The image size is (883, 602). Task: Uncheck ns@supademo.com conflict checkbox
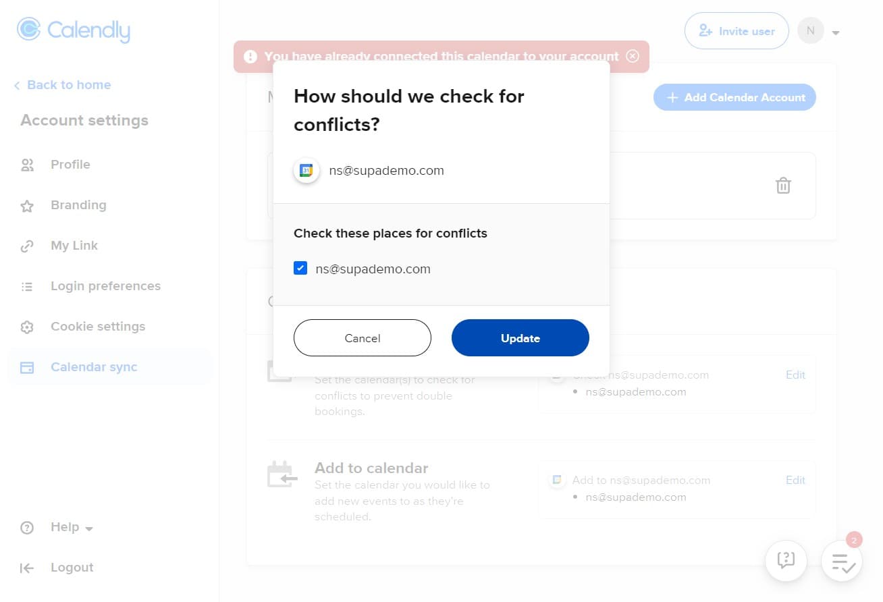click(301, 269)
